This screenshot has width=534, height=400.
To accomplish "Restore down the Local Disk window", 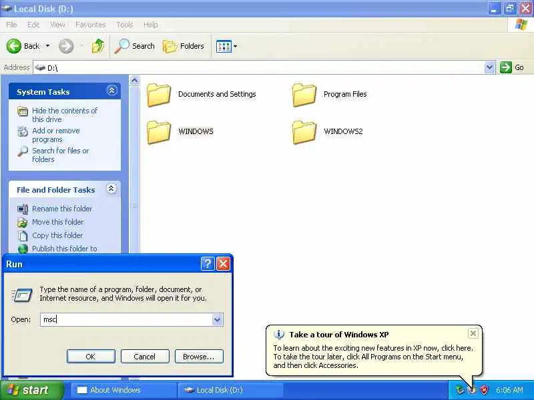I will (510, 9).
